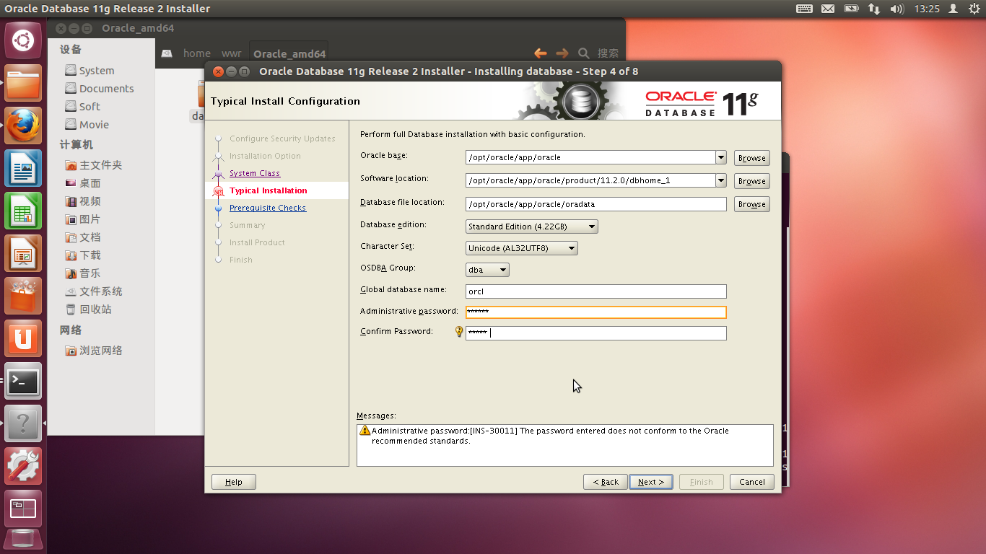Open Movie in file manager sidebar
The width and height of the screenshot is (986, 554).
coord(94,125)
